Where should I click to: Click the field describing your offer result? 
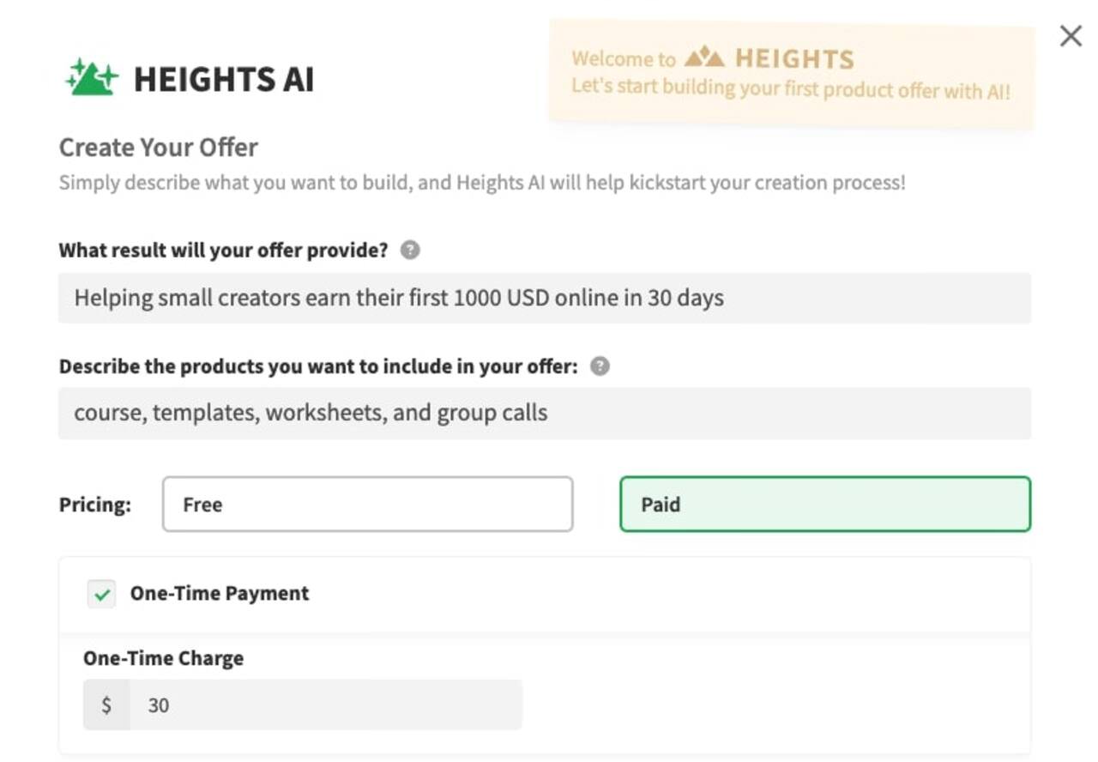(544, 297)
